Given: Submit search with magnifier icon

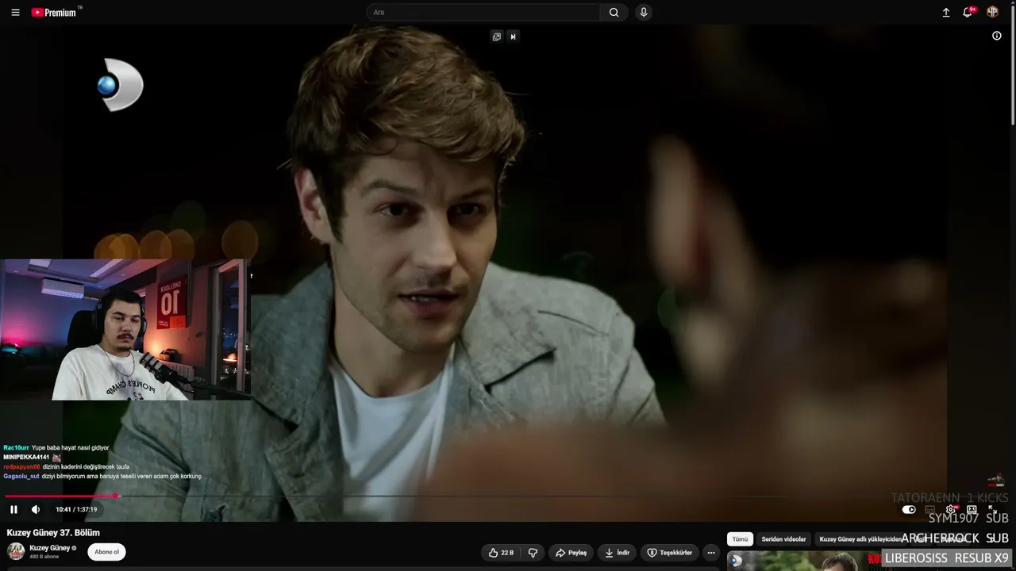Looking at the screenshot, I should click(x=614, y=13).
